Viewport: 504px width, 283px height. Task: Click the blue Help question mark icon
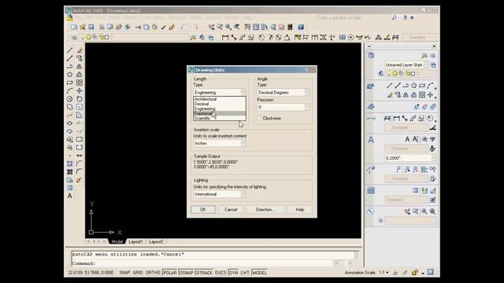coord(301,27)
